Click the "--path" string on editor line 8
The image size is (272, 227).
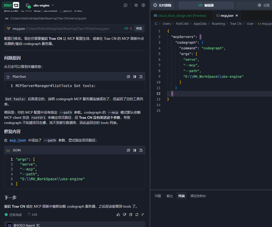(x=191, y=71)
